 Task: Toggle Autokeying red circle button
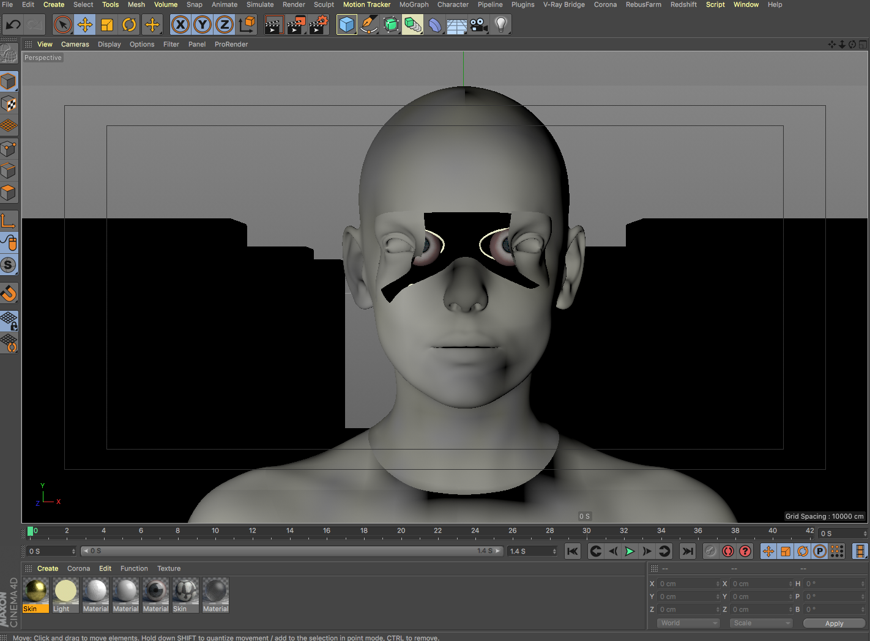click(x=727, y=551)
